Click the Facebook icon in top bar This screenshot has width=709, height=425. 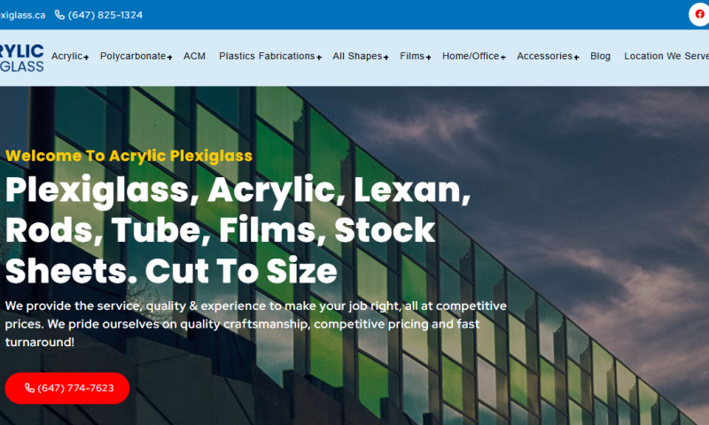point(699,14)
